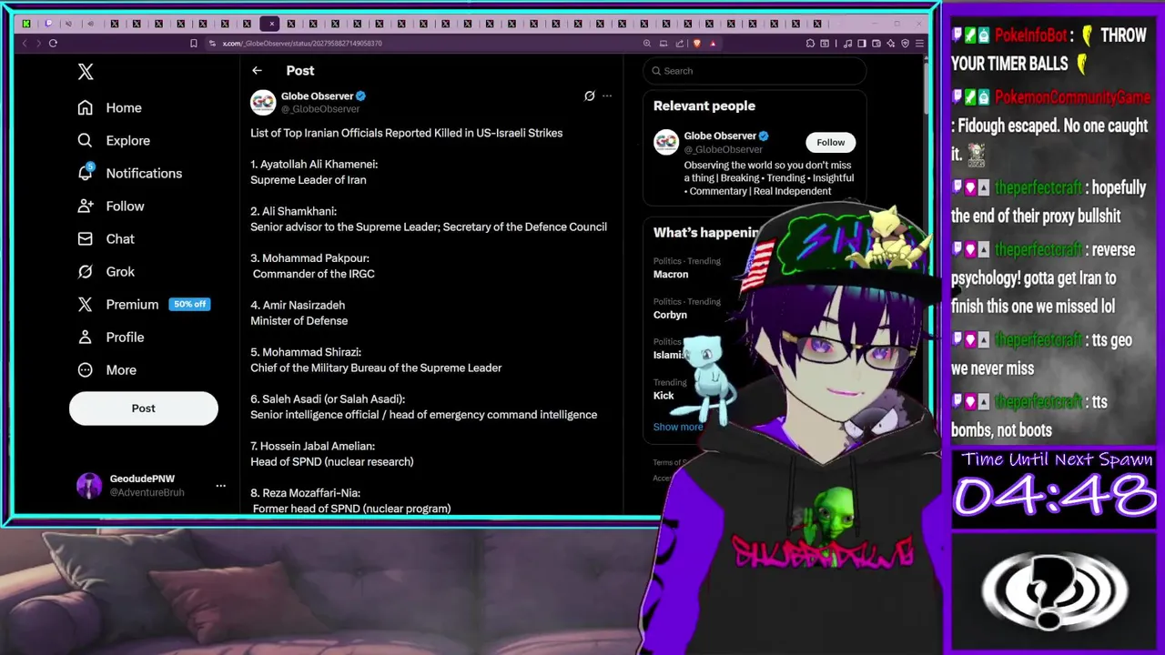Click Globe Observer avatar on the post
Viewport: 1165px width, 655px height.
pyautogui.click(x=263, y=102)
